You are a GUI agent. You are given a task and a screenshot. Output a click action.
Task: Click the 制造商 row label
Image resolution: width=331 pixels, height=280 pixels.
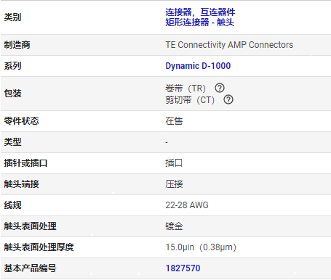pos(17,45)
